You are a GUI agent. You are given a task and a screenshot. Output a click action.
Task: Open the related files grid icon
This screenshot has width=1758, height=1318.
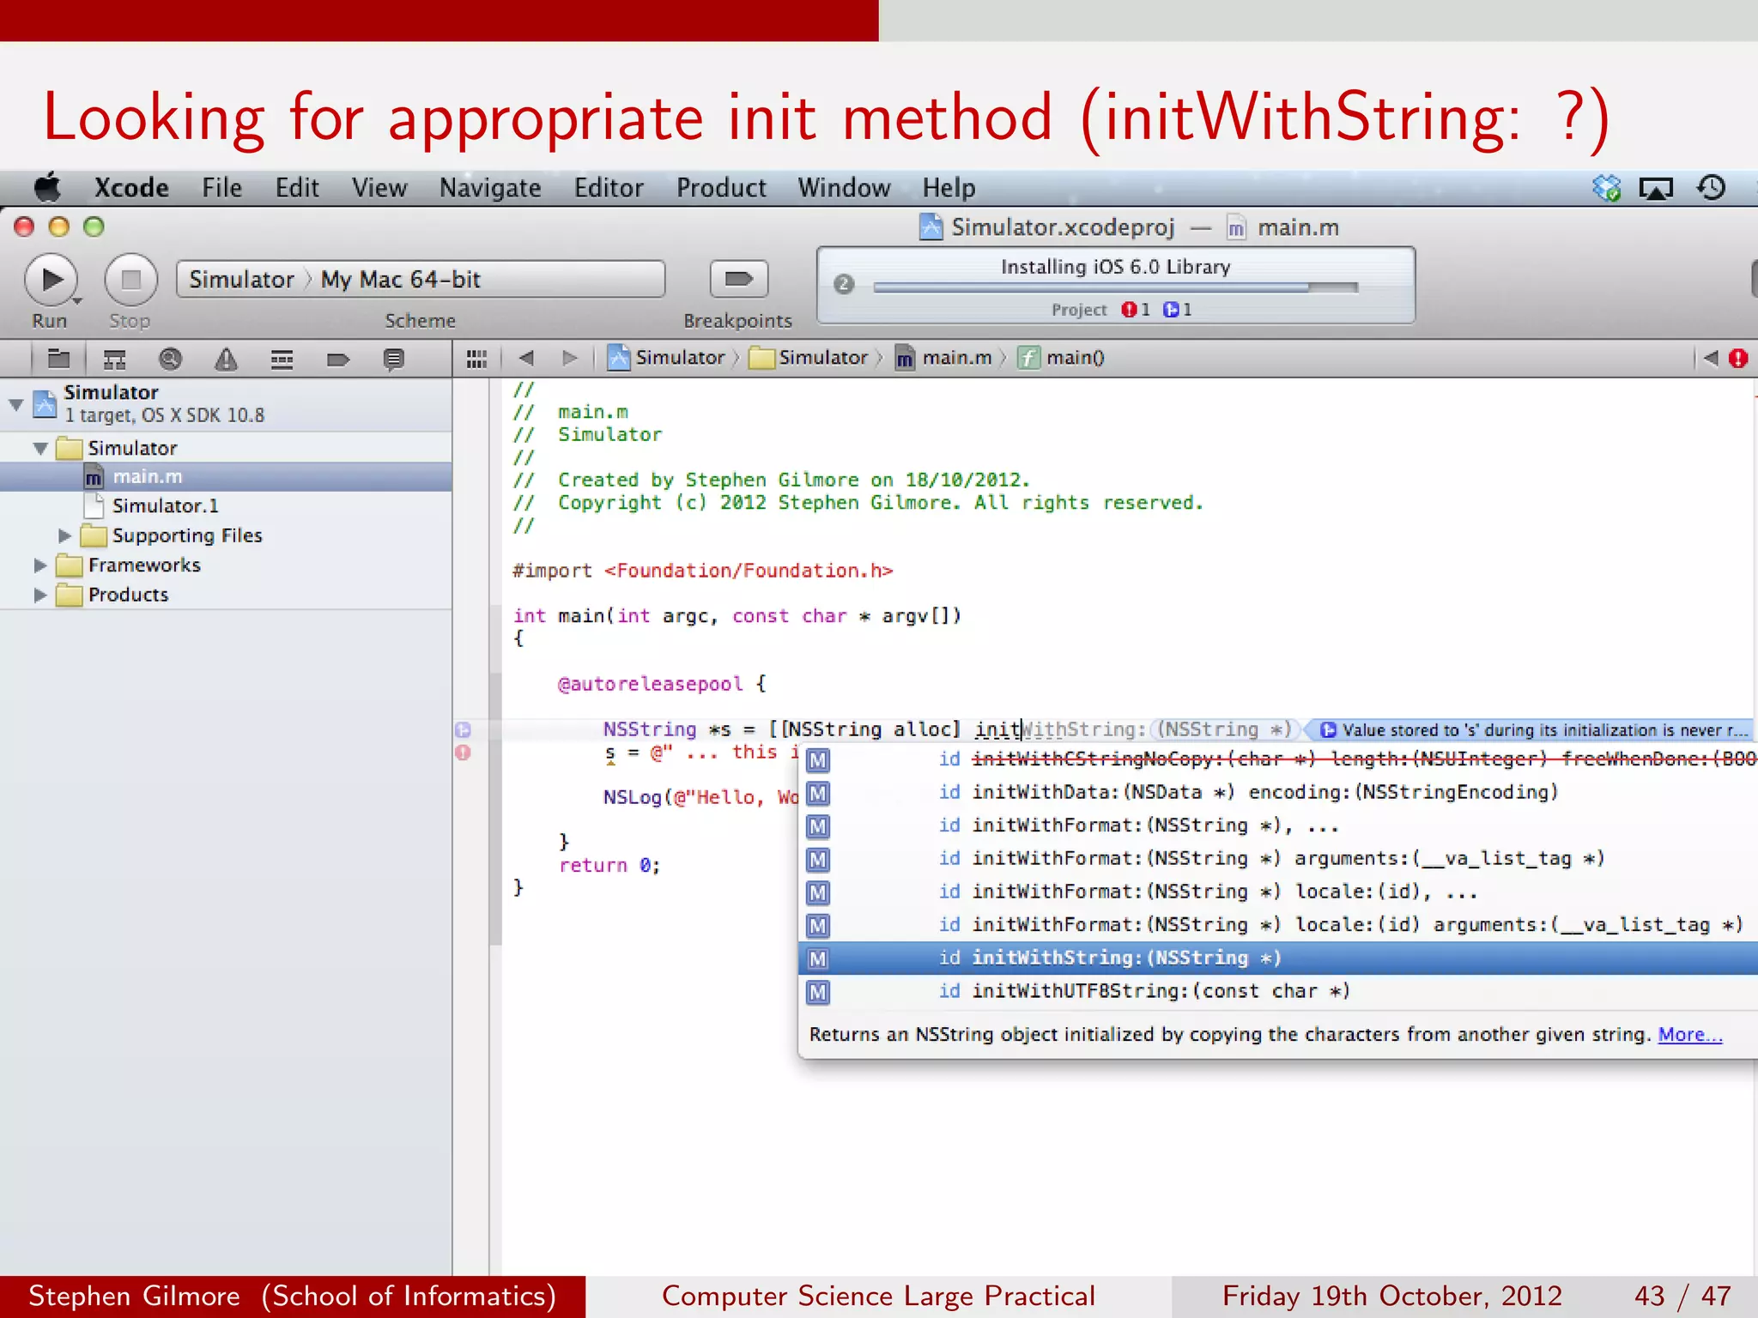476,359
